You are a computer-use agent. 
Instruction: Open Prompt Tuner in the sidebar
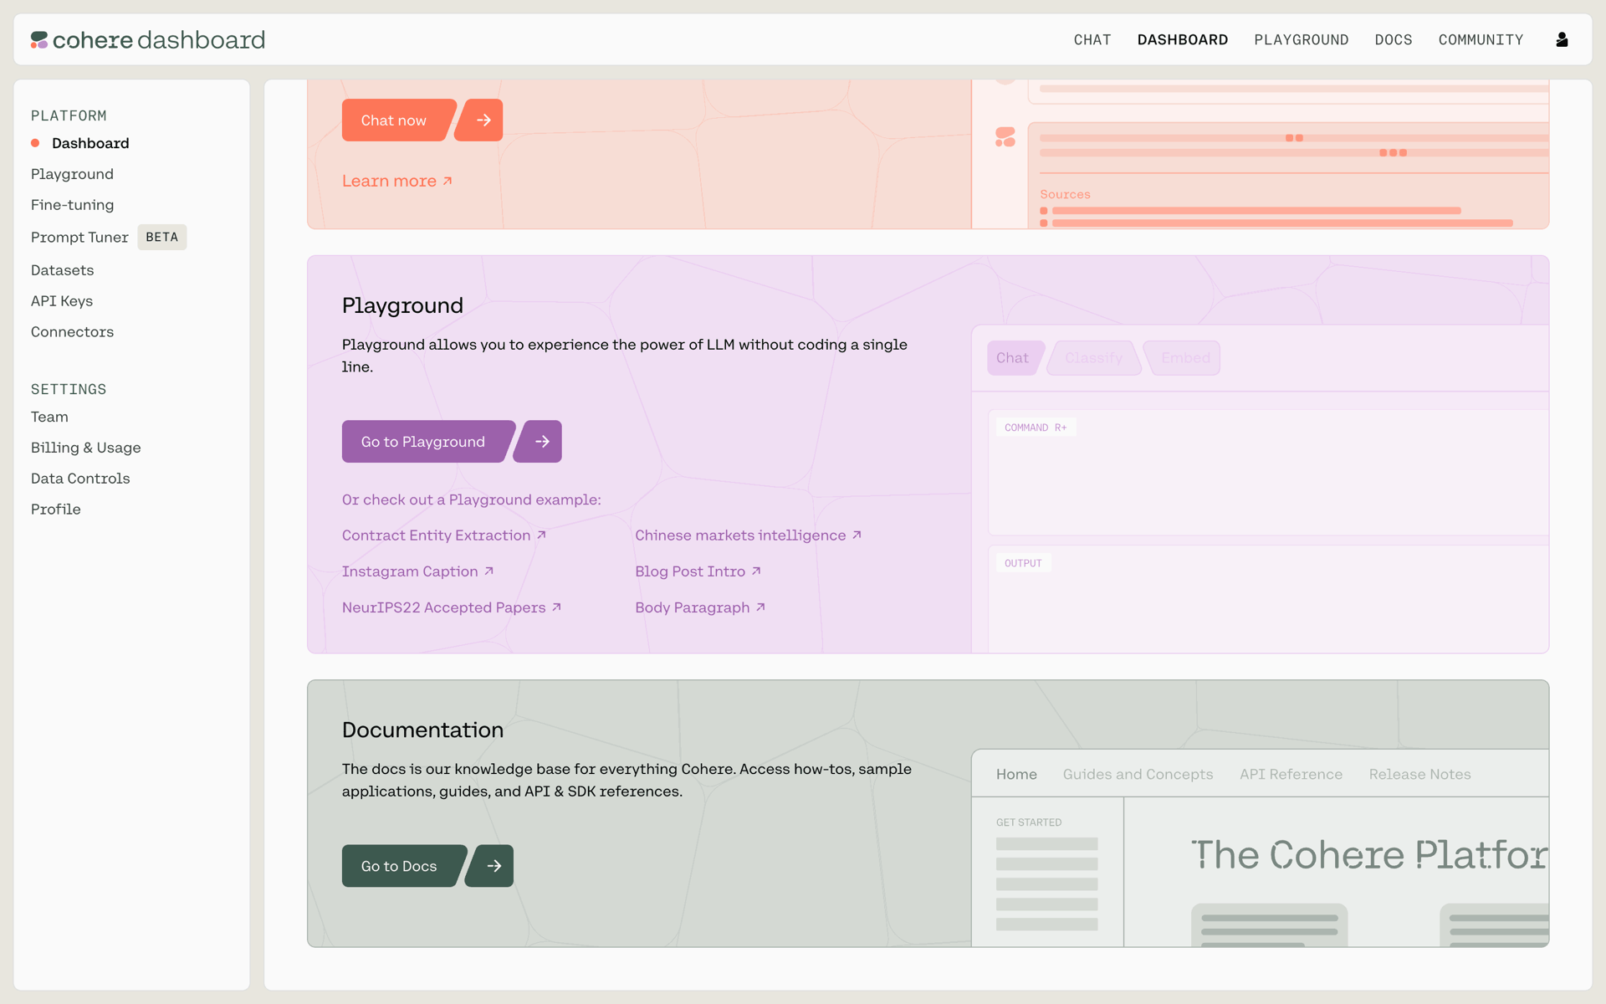79,238
